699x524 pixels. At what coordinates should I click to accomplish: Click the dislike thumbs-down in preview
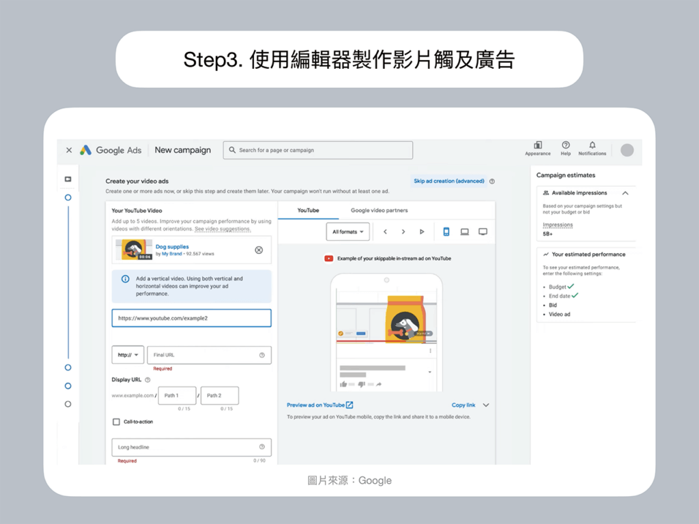click(362, 384)
